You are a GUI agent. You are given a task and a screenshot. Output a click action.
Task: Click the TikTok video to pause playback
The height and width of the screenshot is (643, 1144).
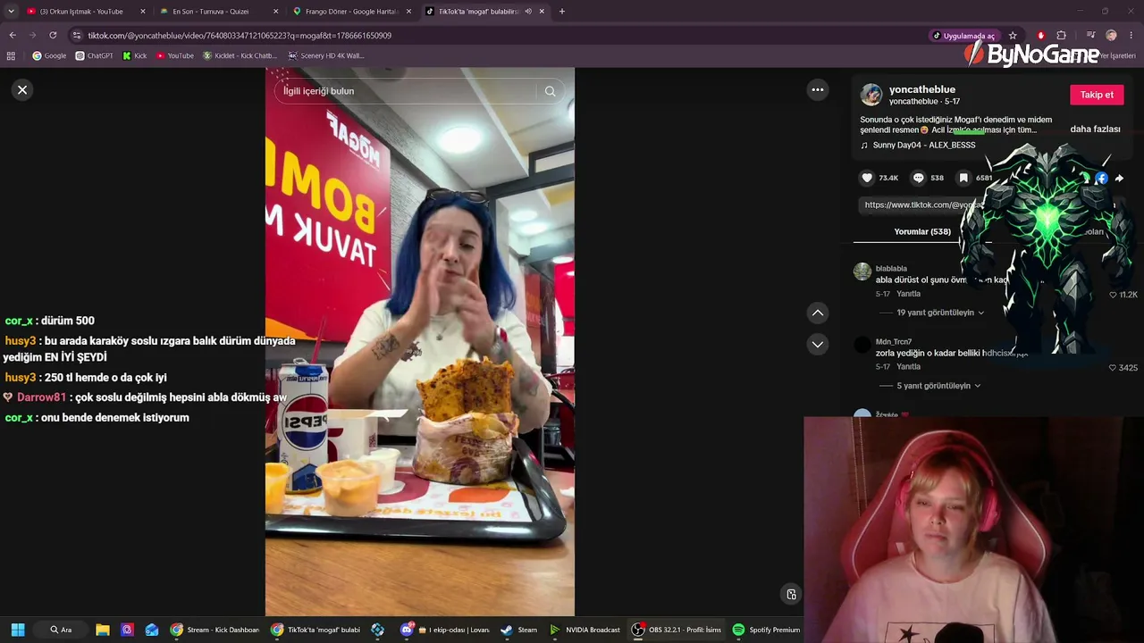[420, 342]
